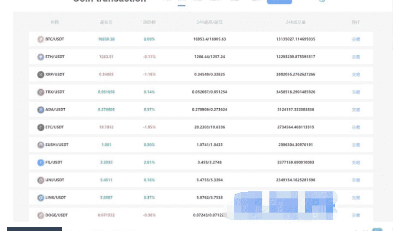The image size is (397, 231).
Task: Click the XRP latest price 0.34085
Action: point(106,74)
